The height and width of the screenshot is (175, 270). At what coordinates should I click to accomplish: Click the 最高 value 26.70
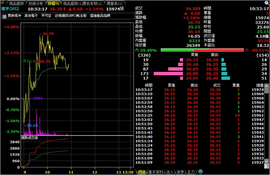(x=194, y=23)
